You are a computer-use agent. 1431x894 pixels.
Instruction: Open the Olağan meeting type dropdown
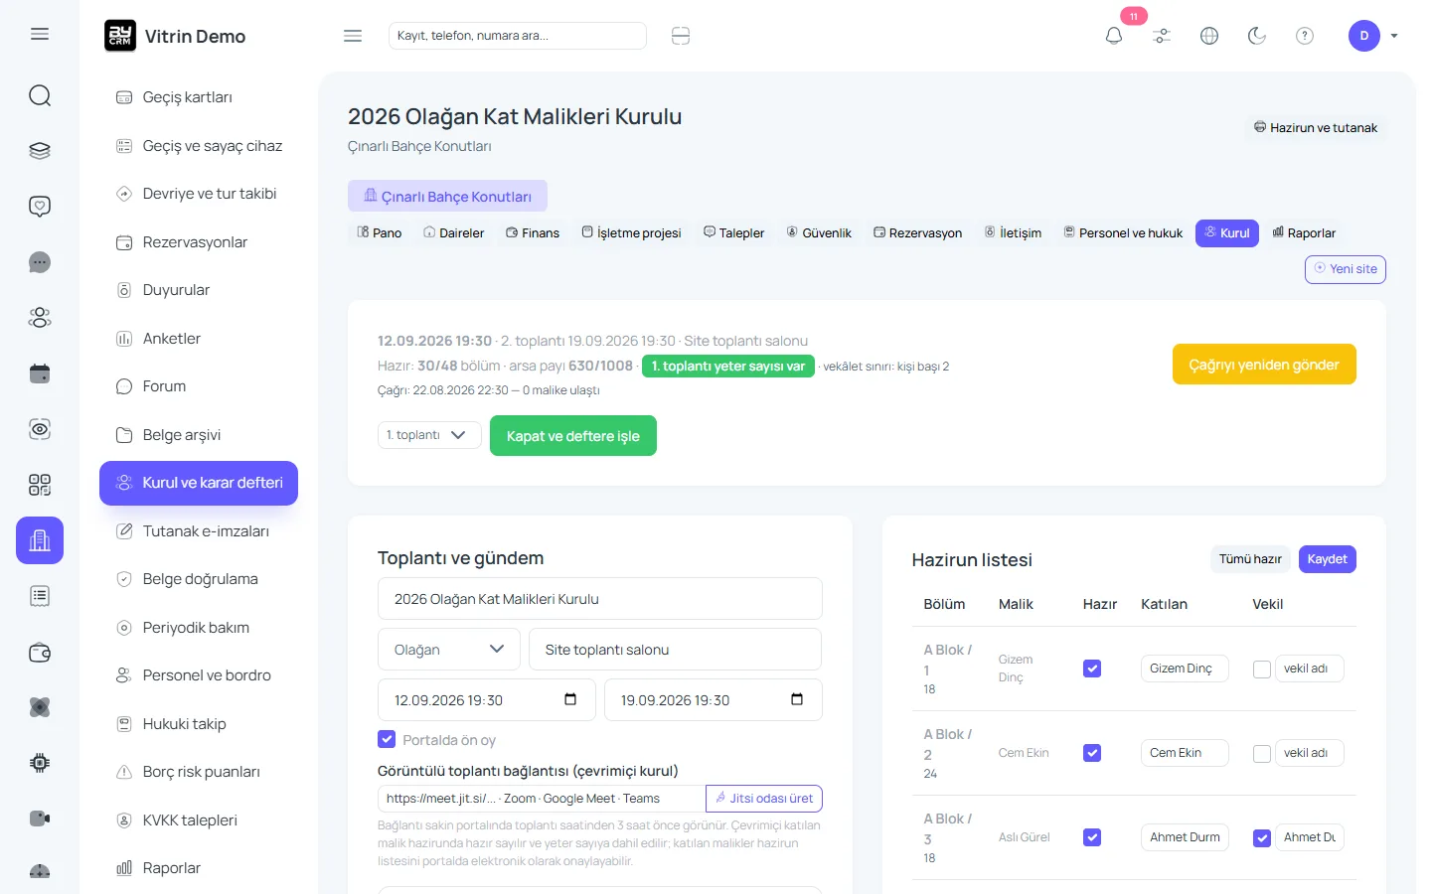[x=449, y=650]
